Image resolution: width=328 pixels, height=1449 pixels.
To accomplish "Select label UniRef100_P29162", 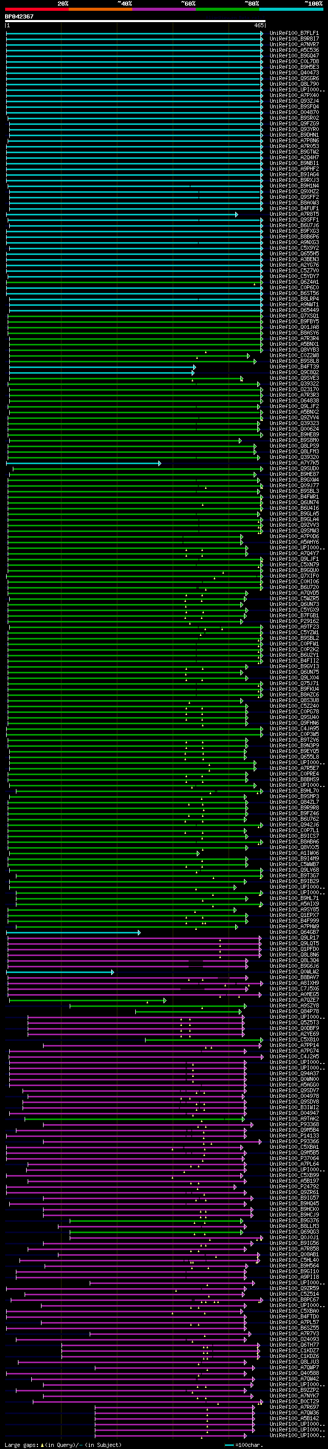I will 294,621.
